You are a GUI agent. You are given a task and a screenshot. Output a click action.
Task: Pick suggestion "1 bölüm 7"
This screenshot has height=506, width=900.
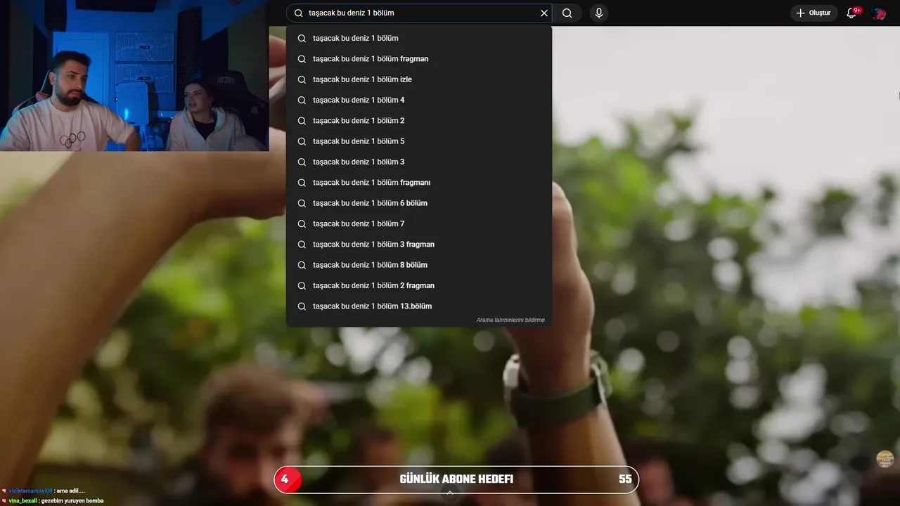tap(419, 223)
